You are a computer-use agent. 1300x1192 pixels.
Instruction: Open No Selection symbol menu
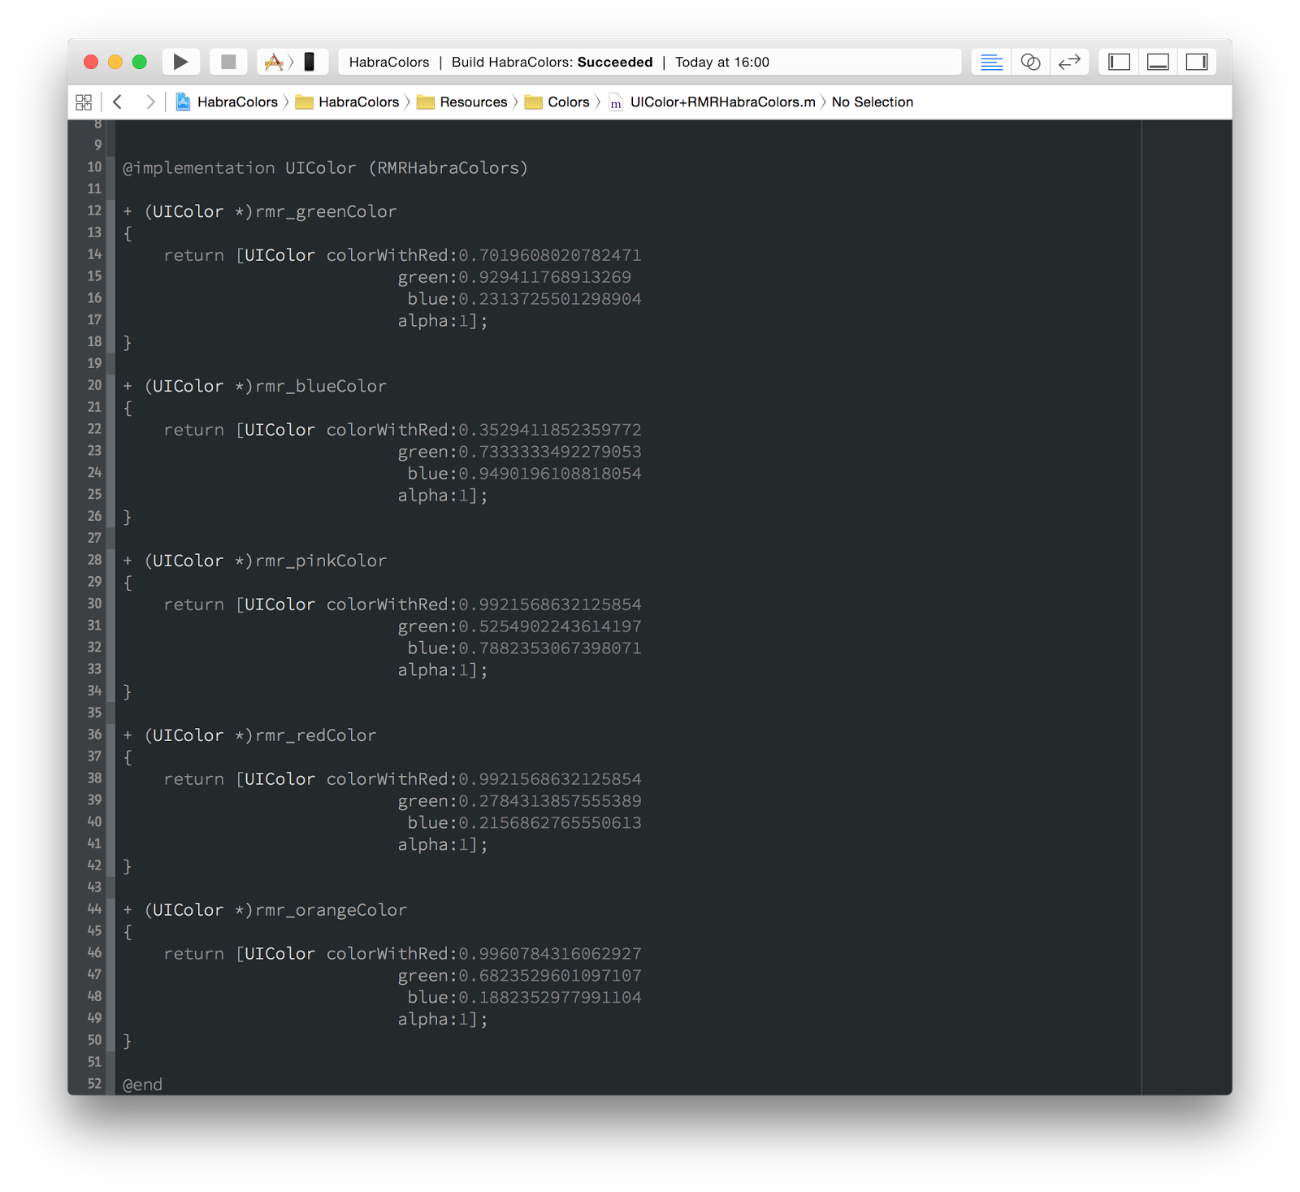coord(873,102)
